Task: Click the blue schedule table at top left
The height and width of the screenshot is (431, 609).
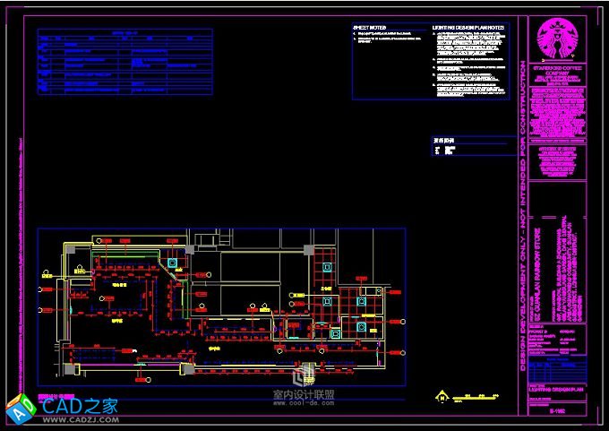Action: [124, 63]
